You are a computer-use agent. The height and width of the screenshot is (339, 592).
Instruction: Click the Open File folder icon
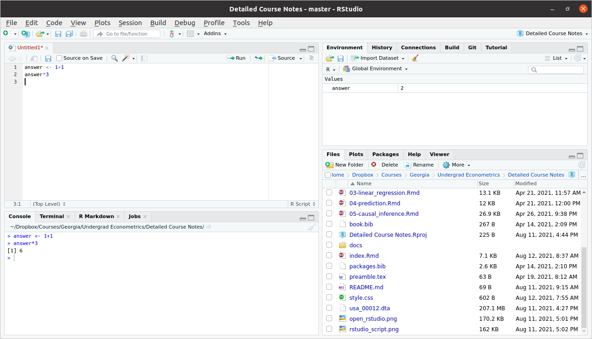40,33
